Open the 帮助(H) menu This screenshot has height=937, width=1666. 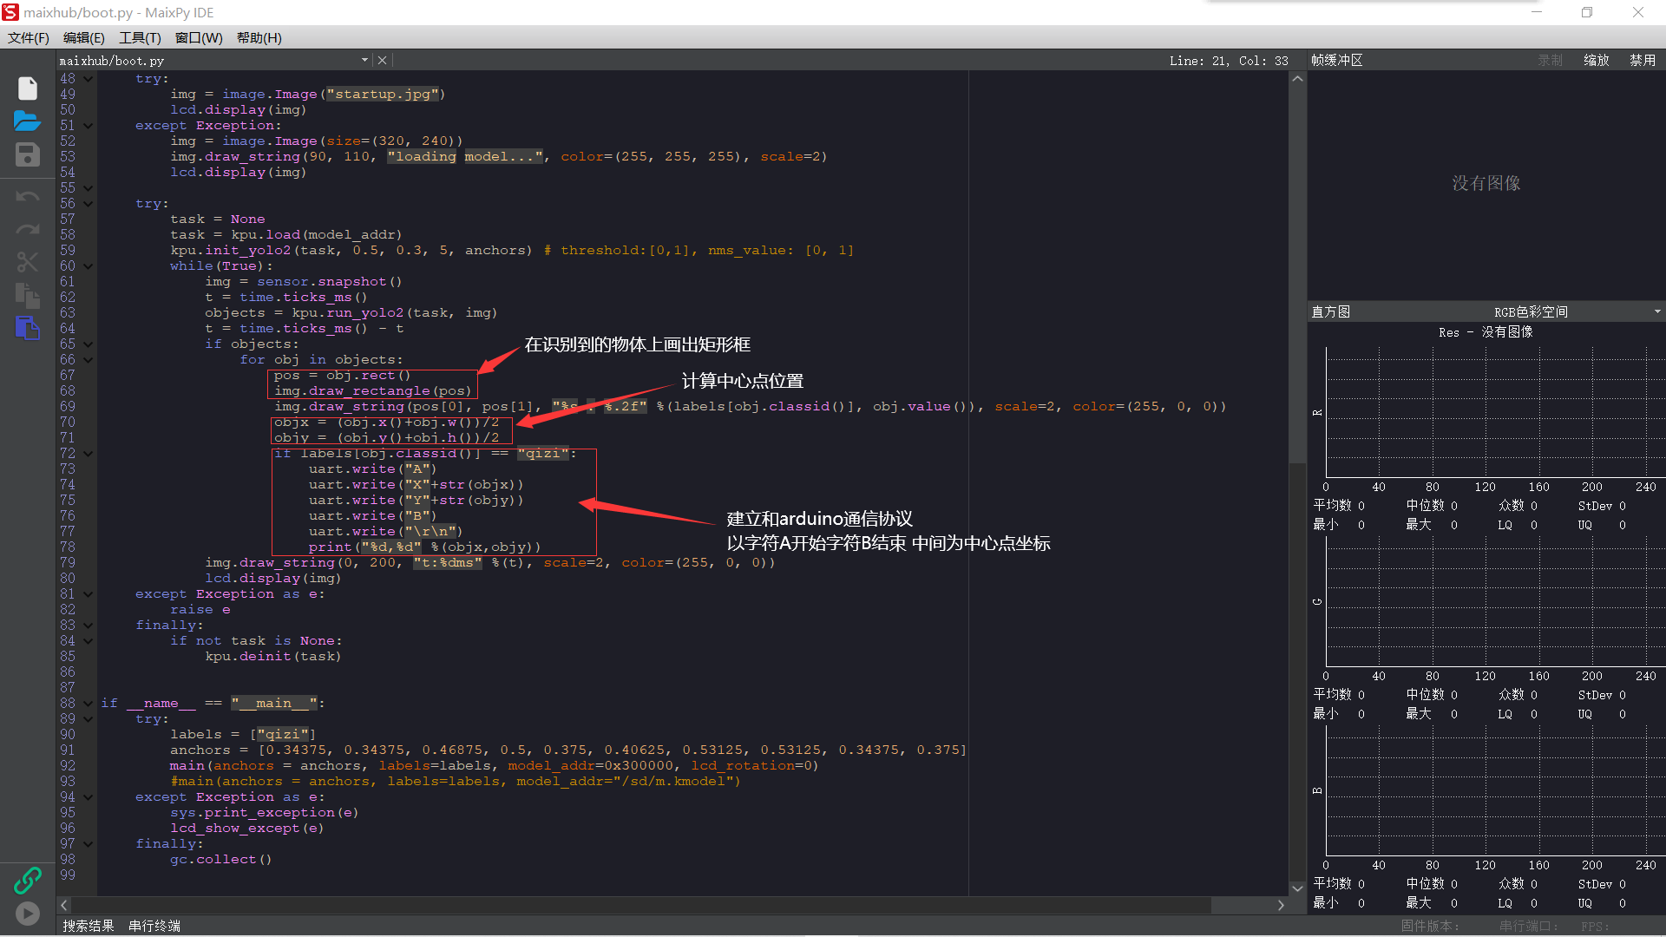tap(259, 38)
